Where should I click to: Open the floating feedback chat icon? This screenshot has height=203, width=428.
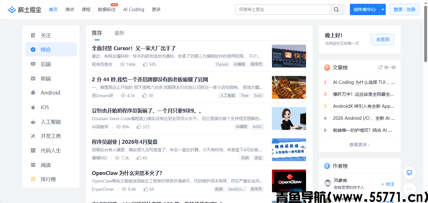click(x=409, y=173)
